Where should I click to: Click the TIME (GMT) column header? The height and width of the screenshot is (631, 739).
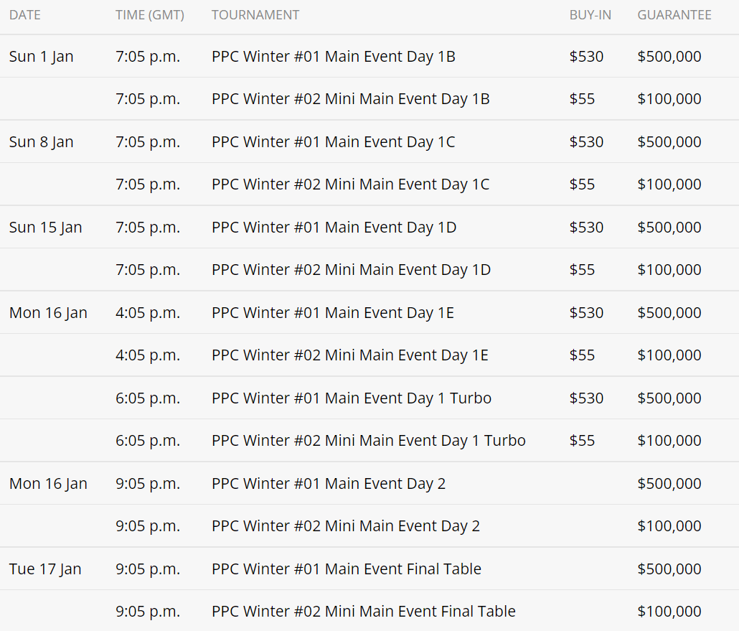tap(149, 15)
